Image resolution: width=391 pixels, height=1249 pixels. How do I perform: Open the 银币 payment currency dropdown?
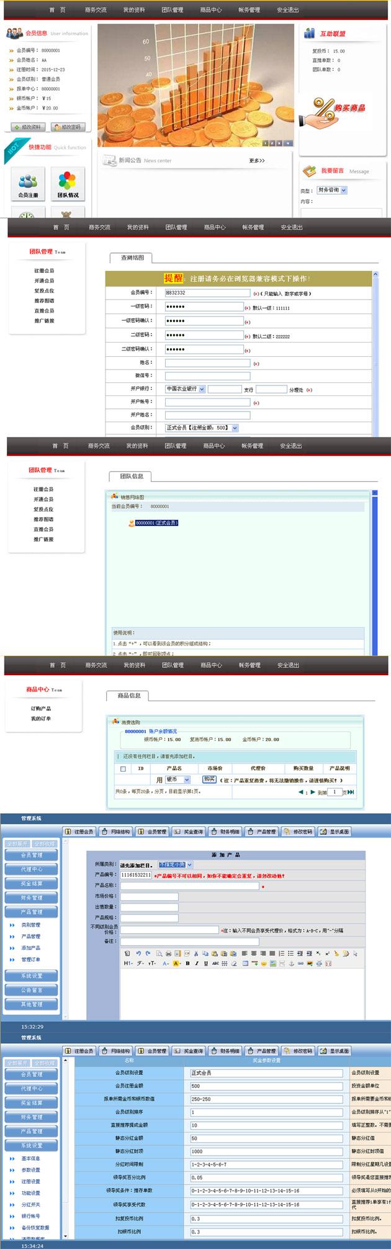coord(178,779)
